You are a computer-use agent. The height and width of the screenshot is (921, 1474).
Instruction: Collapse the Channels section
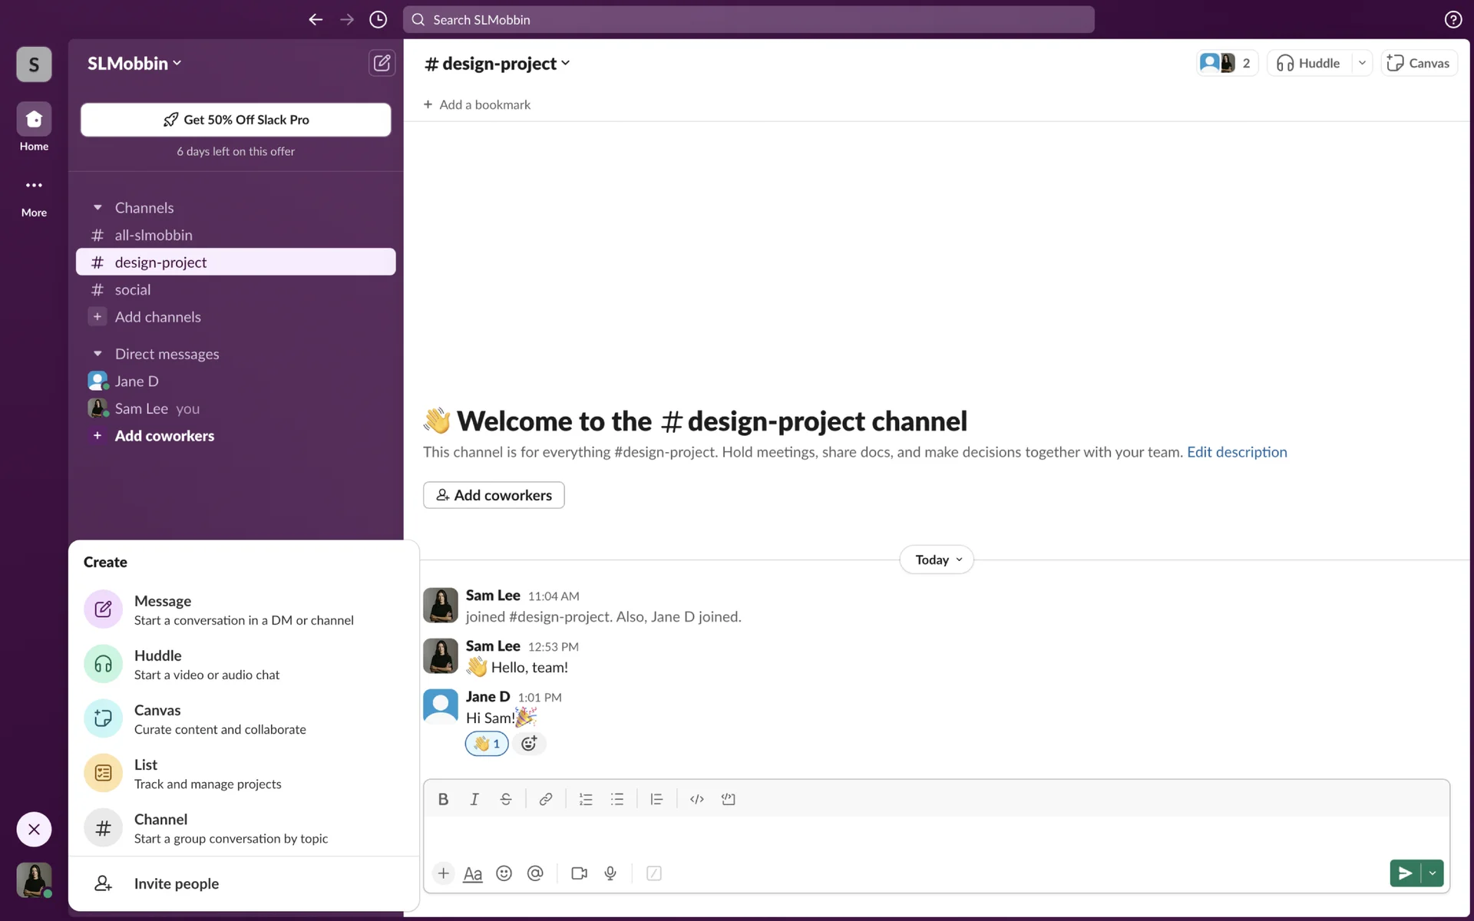pos(97,208)
